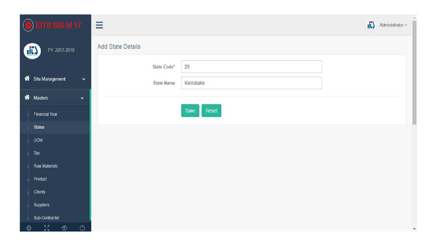437x246 pixels.
Task: Open the Suppliers page
Action: point(41,205)
